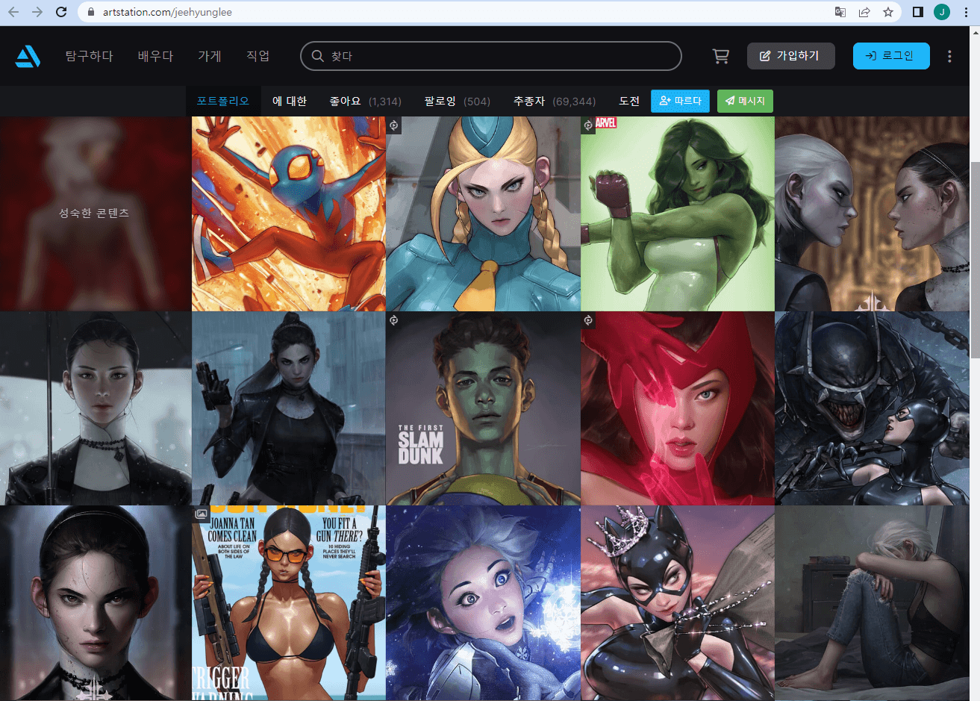The width and height of the screenshot is (980, 701).
Task: Open the 직업 menu
Action: 258,56
